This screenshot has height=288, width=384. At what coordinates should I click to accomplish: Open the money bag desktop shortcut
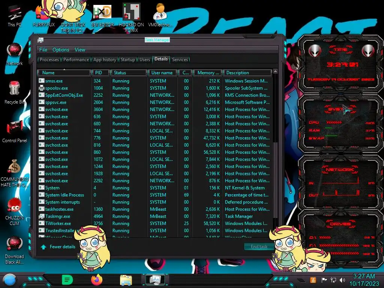[x=15, y=172]
